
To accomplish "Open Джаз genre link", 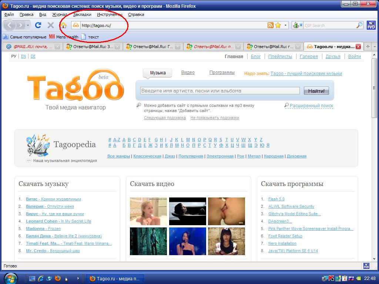I will pyautogui.click(x=170, y=156).
